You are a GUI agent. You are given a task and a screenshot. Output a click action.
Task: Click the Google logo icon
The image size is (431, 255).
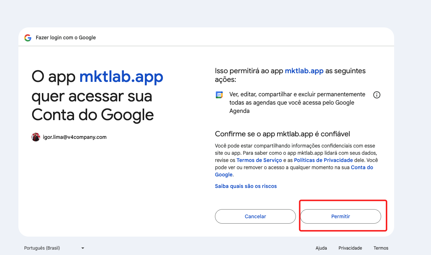pos(28,38)
